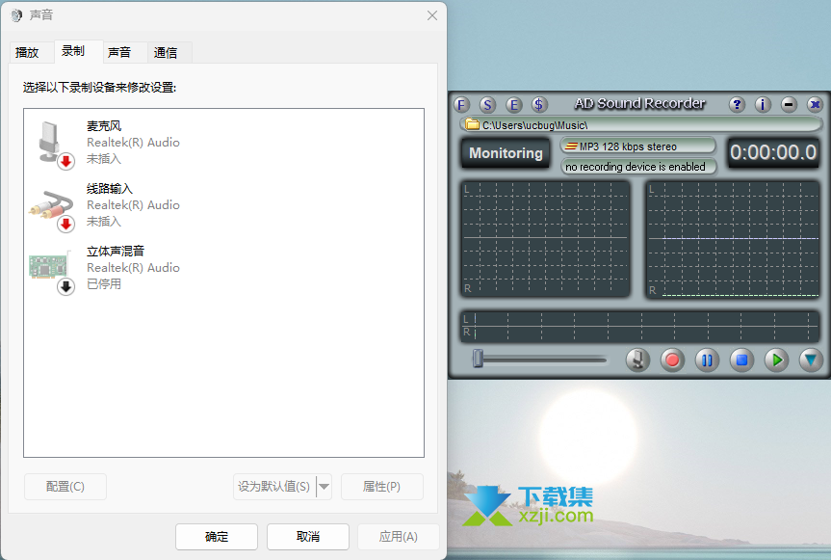Click the 已停用 status under 立体声混音
The height and width of the screenshot is (560, 831).
tap(104, 283)
